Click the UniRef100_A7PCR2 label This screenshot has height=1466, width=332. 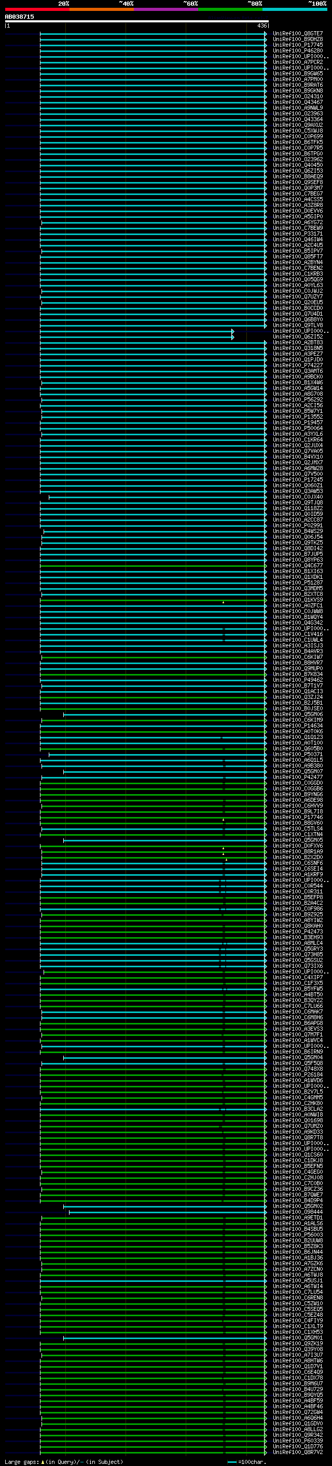(x=297, y=62)
